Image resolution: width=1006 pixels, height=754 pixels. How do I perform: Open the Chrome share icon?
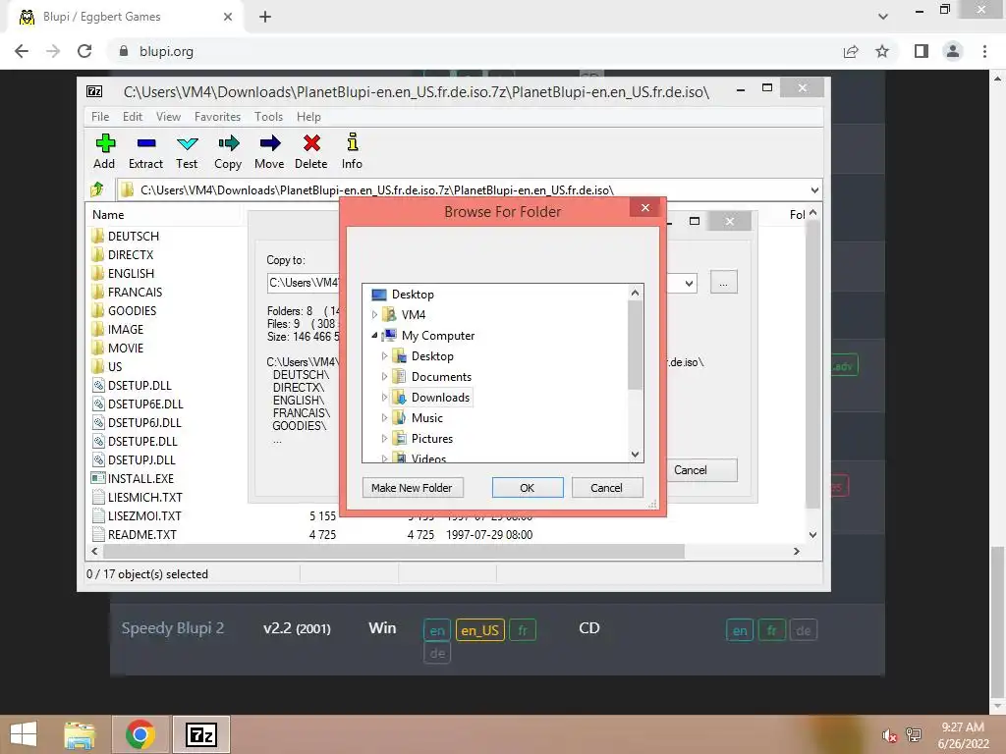[851, 51]
